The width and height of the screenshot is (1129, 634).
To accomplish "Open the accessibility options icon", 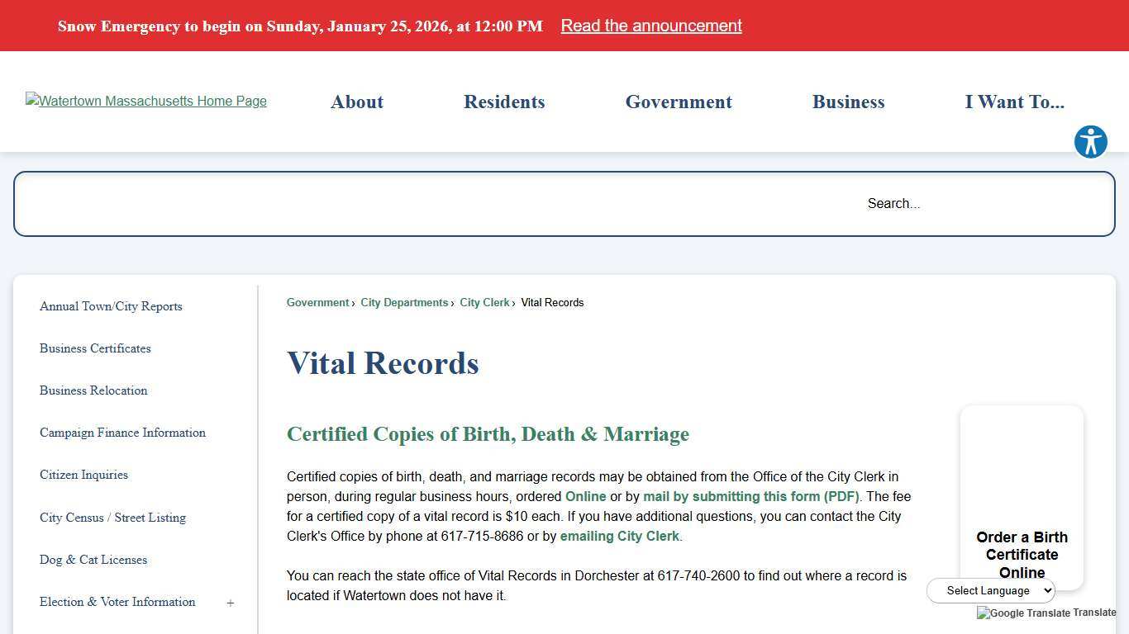I will (x=1090, y=141).
